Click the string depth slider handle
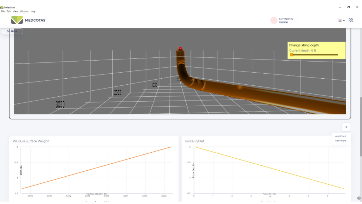 (291, 55)
